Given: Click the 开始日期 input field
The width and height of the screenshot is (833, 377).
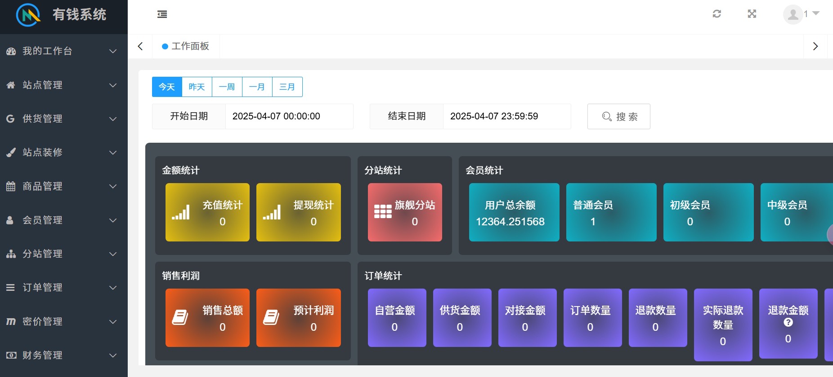Looking at the screenshot, I should click(x=289, y=116).
